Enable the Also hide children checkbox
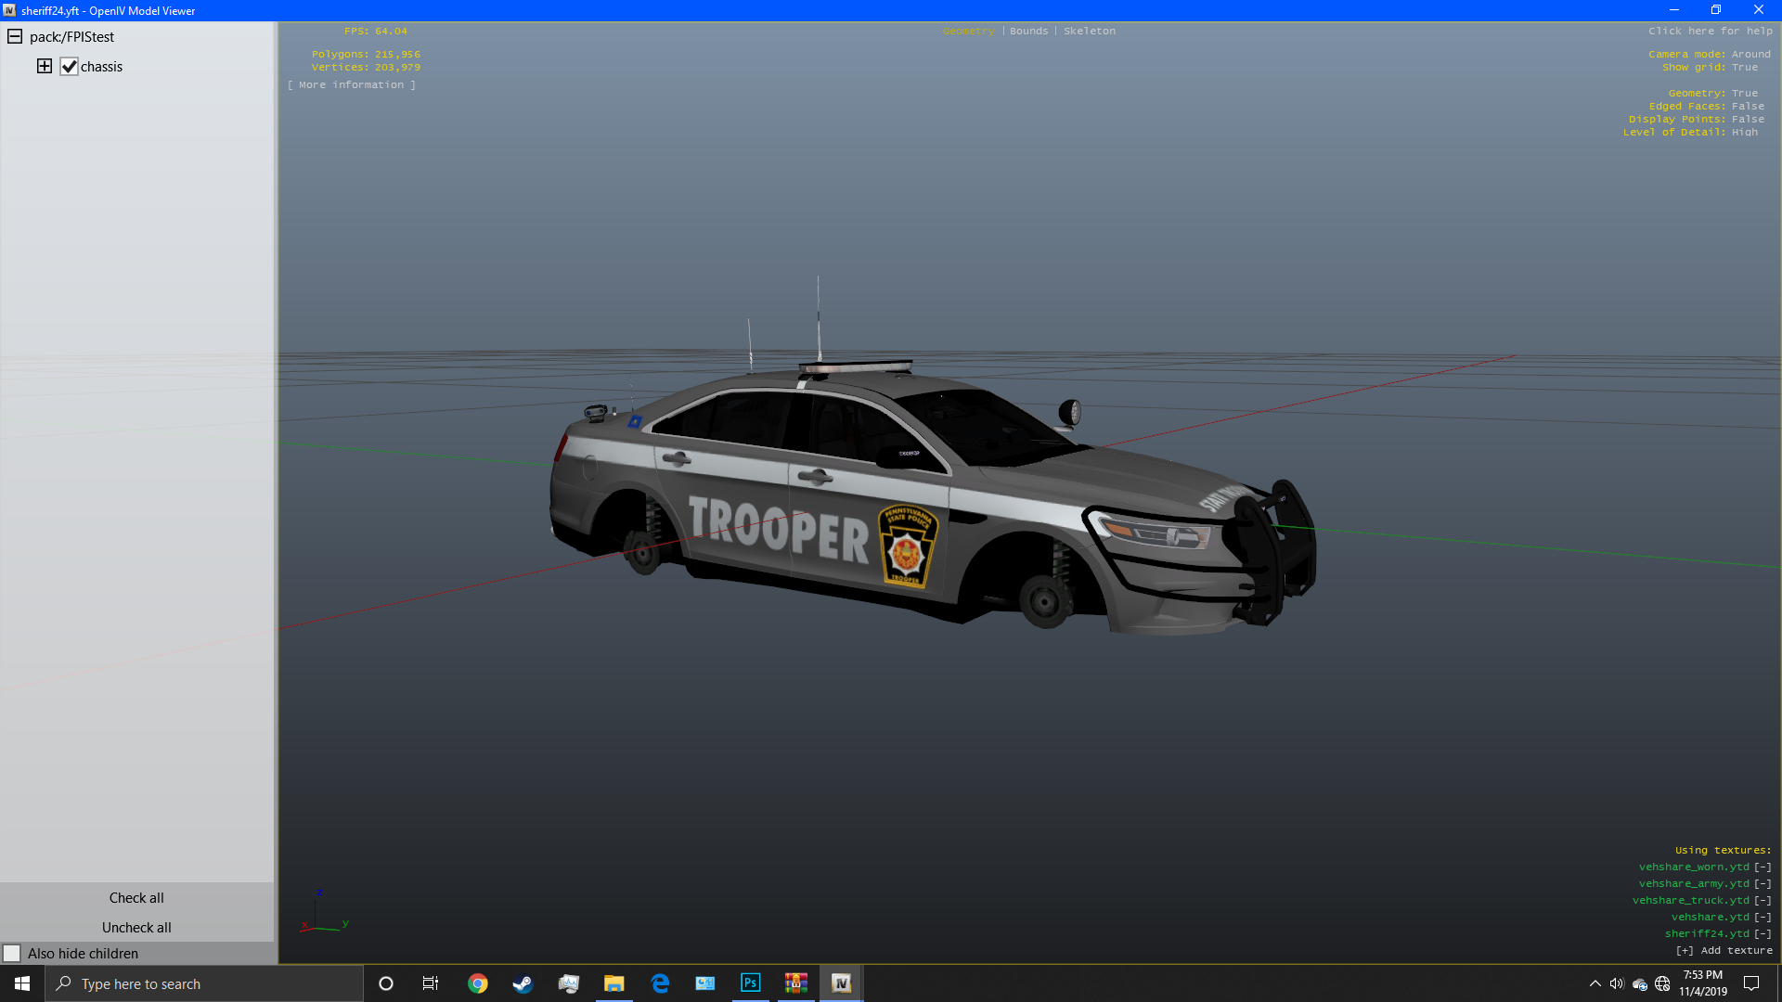The width and height of the screenshot is (1782, 1002). point(12,954)
